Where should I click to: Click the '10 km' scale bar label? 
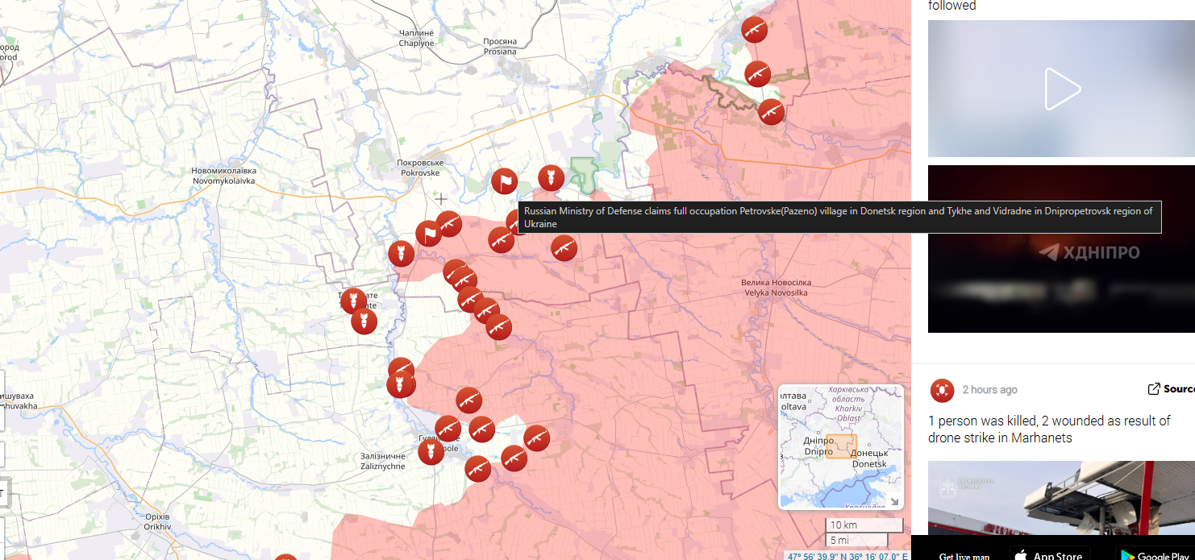[844, 525]
